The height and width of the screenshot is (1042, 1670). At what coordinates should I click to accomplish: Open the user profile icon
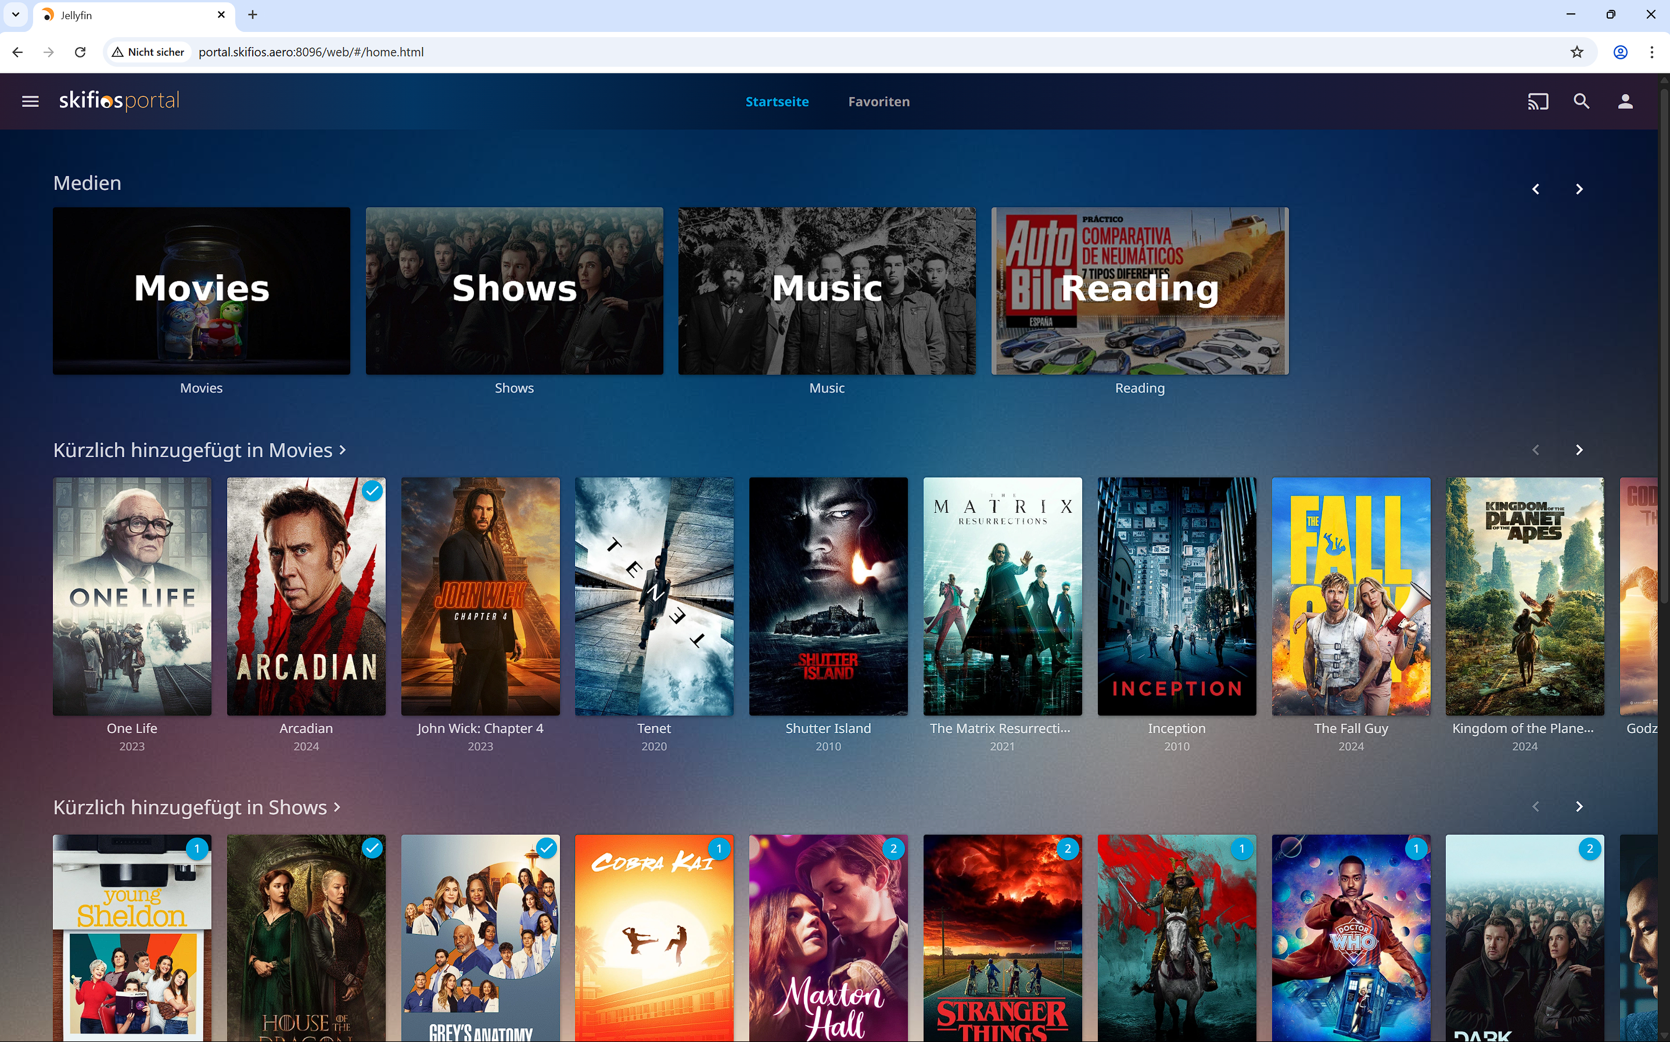(x=1625, y=101)
